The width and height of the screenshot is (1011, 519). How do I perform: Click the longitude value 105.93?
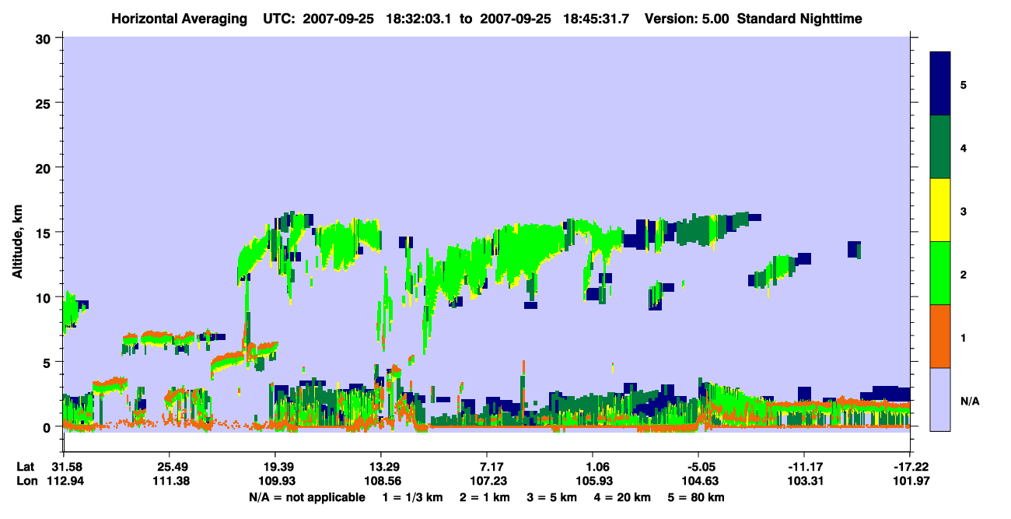593,481
